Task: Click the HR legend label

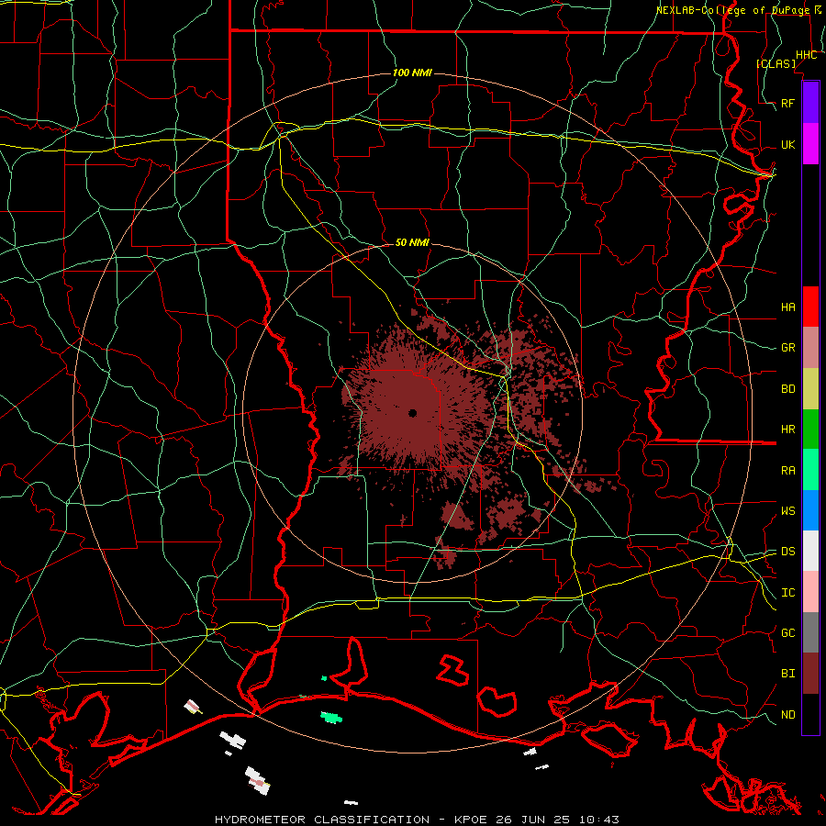Action: (788, 430)
